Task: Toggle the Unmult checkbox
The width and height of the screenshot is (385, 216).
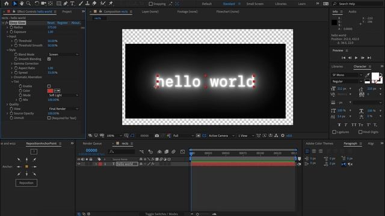Action: 49,118
